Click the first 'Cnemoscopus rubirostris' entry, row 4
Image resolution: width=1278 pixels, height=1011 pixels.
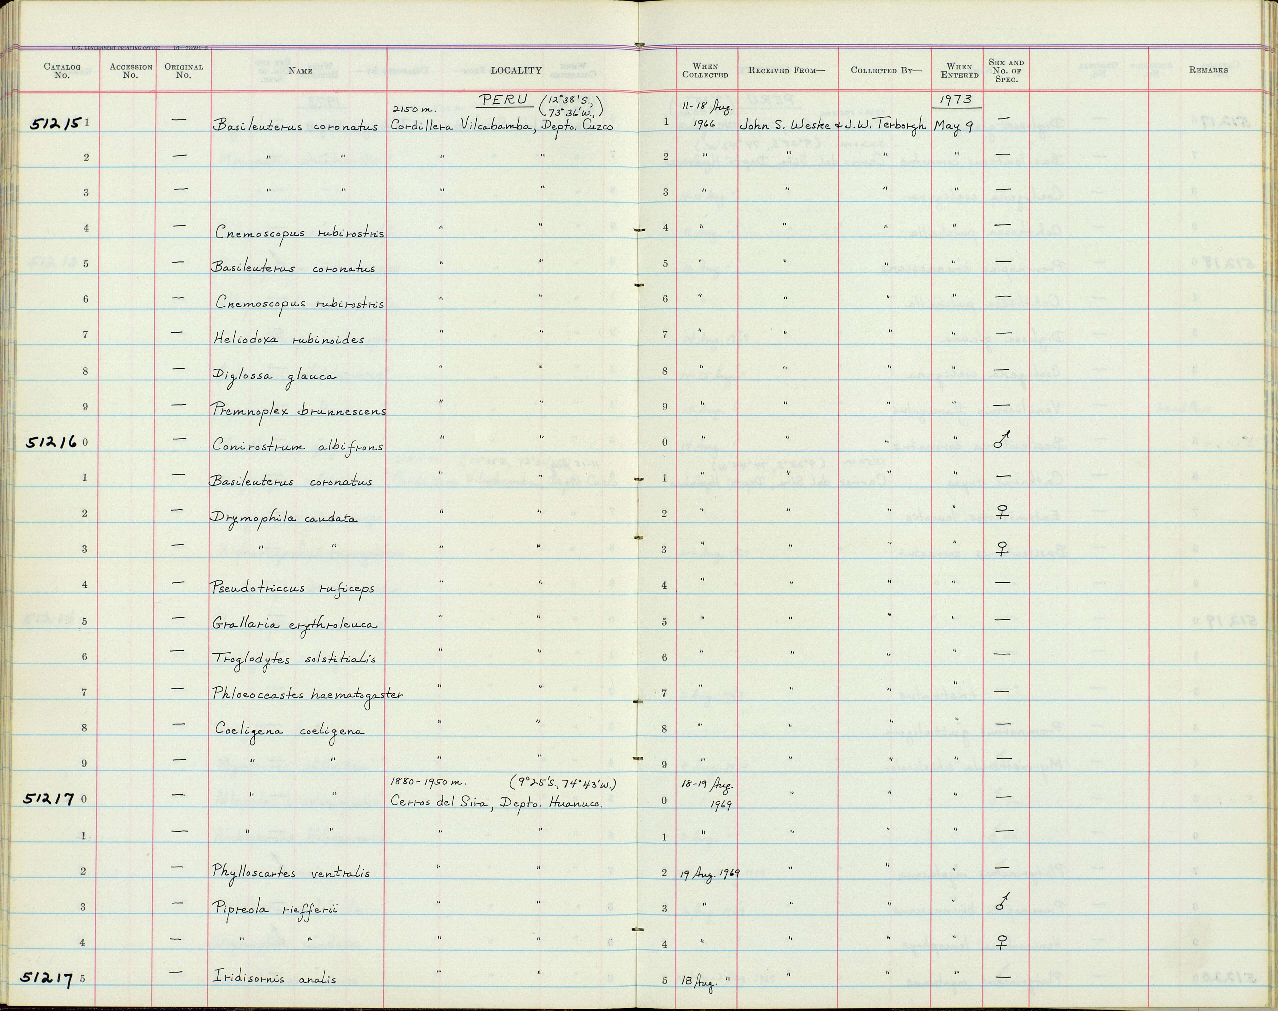[x=300, y=233]
